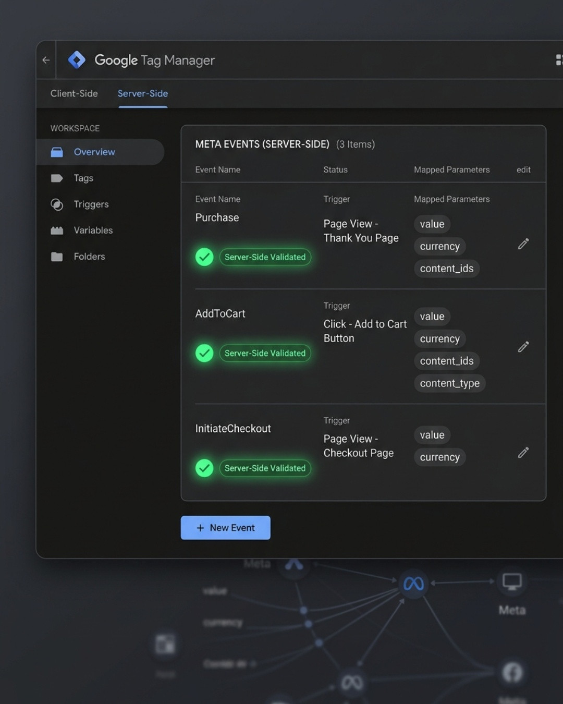This screenshot has height=704, width=563.
Task: Click the Overview sidebar icon
Action: (57, 152)
